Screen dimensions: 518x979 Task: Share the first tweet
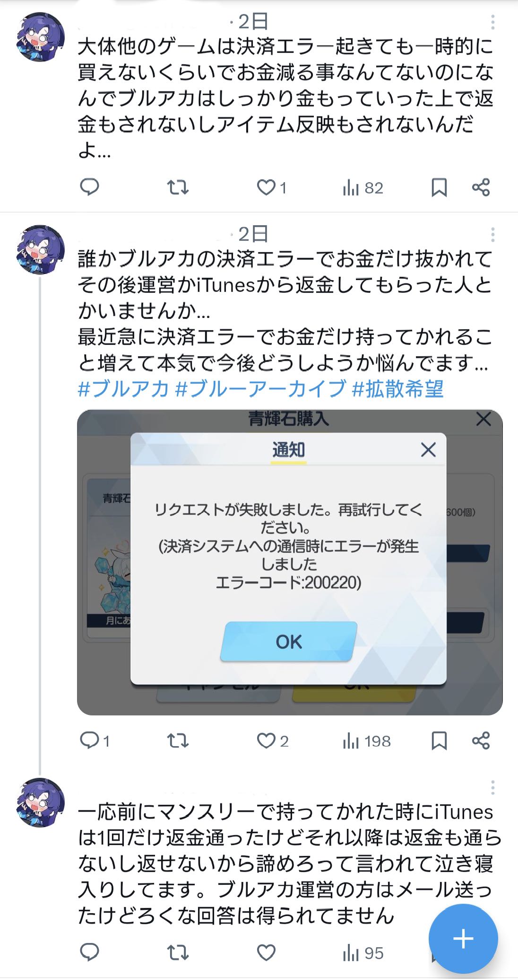pos(481,188)
